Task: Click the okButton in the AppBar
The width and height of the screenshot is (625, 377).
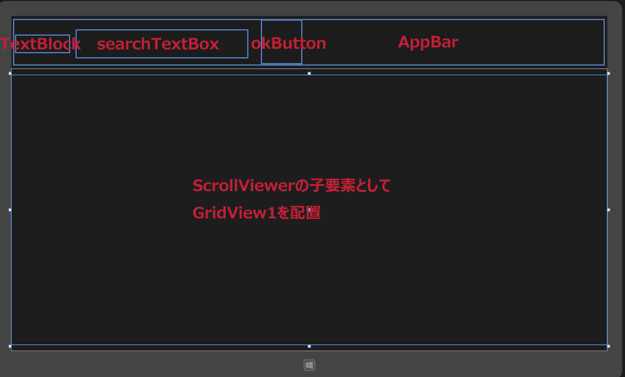Action: pos(282,42)
